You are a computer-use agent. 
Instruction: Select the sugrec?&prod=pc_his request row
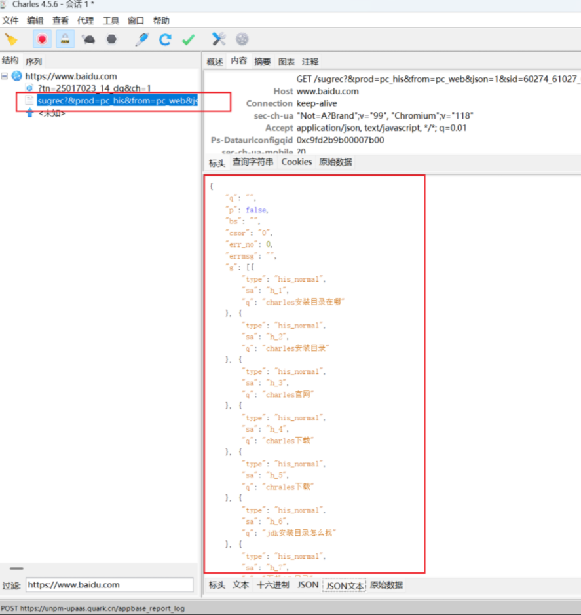pos(118,101)
